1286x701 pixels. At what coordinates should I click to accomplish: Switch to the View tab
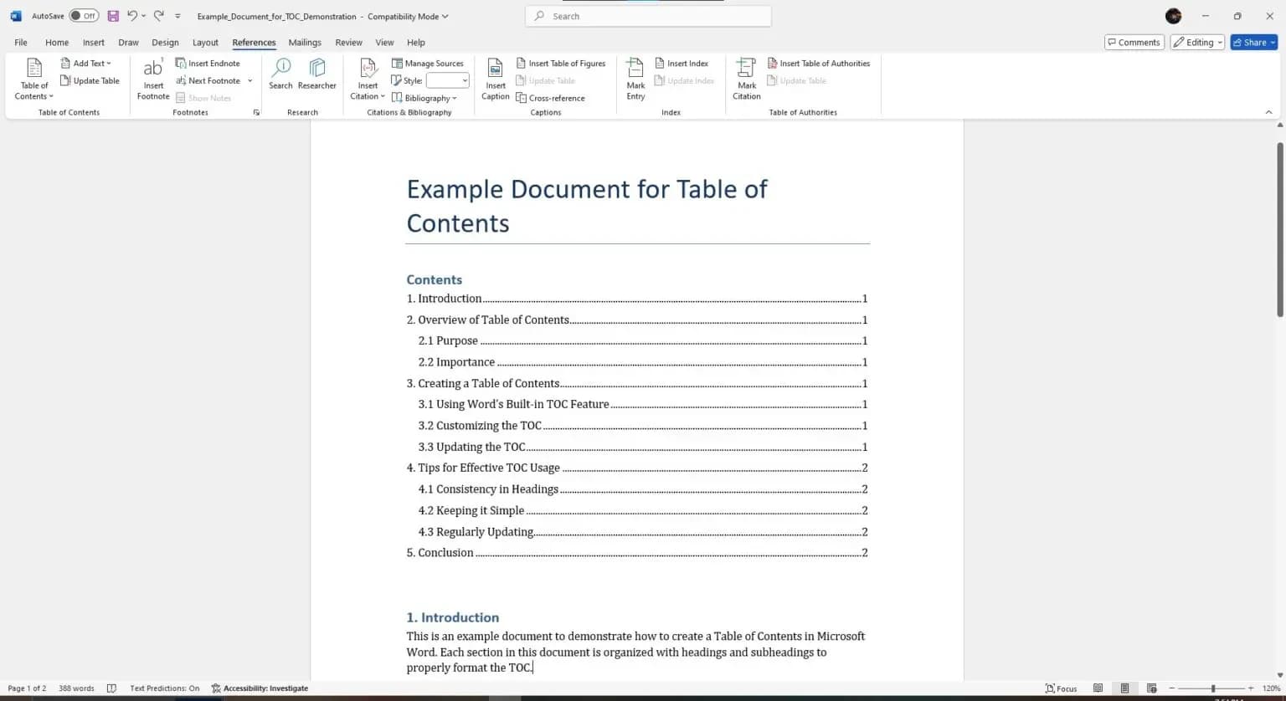384,43
